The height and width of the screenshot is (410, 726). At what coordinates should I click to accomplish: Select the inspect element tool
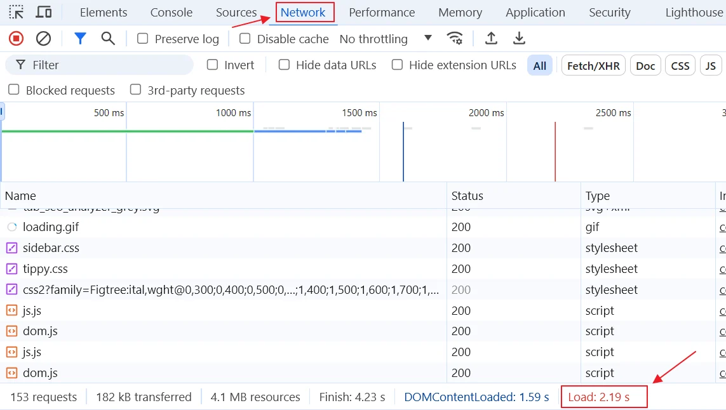(x=16, y=12)
